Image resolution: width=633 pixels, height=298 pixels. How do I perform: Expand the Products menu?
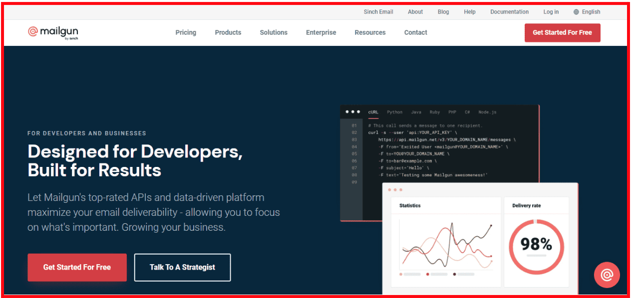coord(228,32)
